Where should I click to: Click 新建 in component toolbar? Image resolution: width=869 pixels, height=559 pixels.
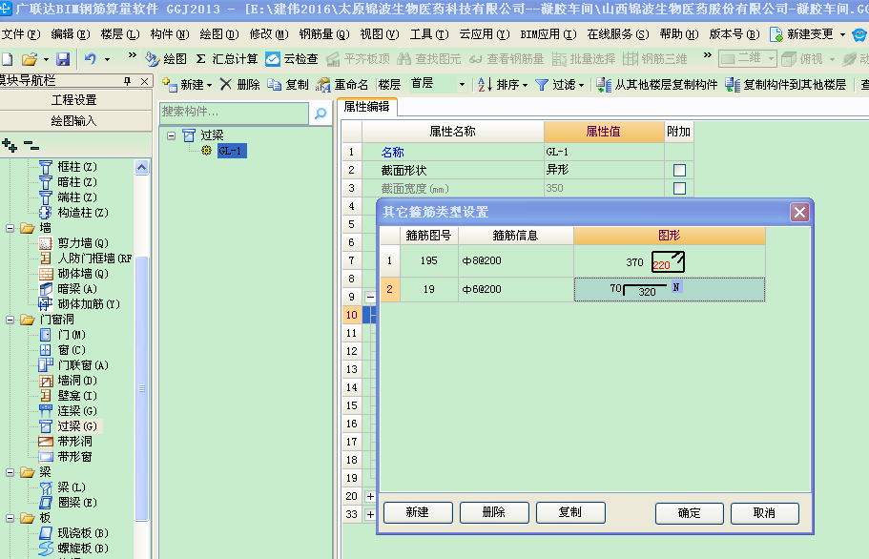click(x=187, y=84)
